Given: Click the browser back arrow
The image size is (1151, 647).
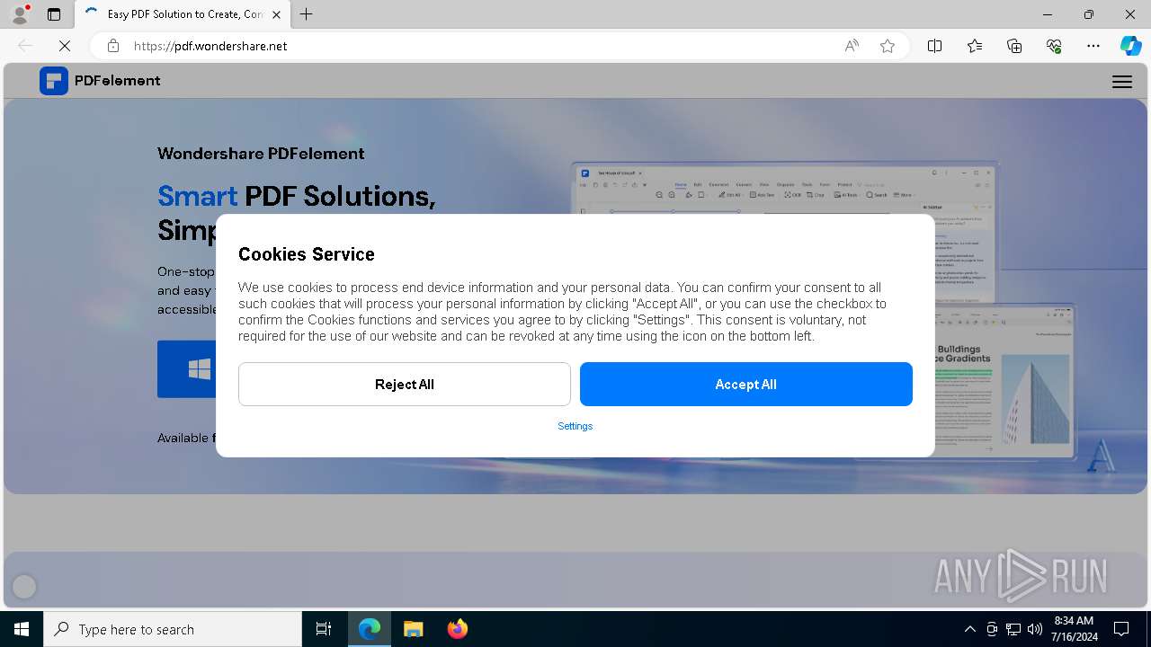Looking at the screenshot, I should click(25, 45).
